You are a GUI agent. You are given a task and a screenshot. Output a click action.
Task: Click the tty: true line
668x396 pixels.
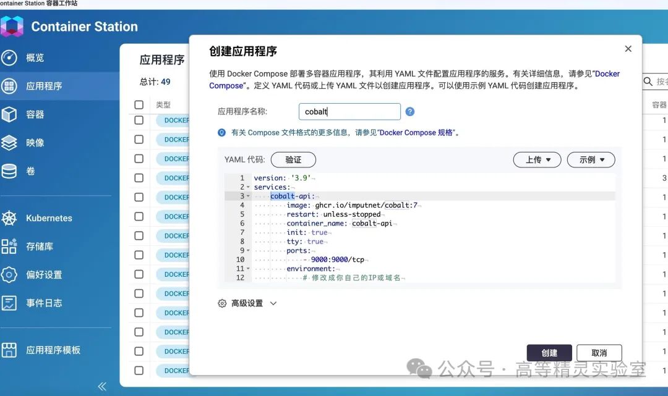[304, 242]
